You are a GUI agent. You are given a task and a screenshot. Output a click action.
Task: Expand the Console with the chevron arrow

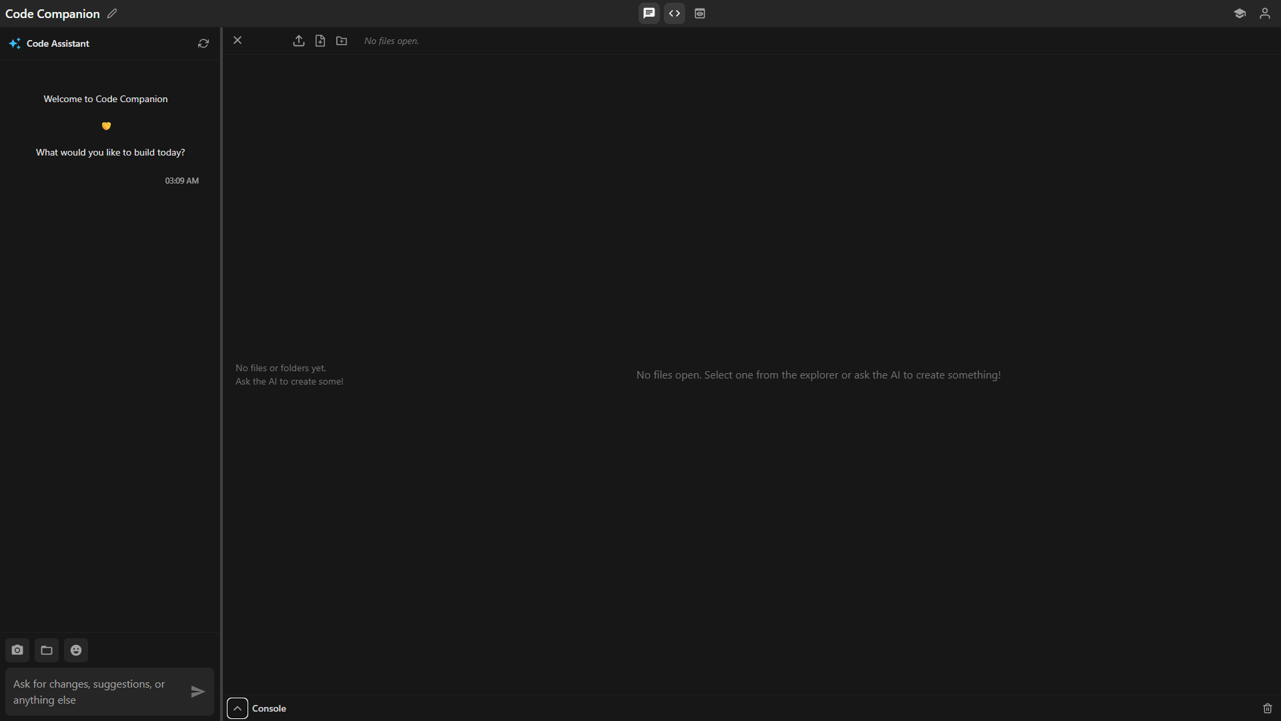coord(237,708)
